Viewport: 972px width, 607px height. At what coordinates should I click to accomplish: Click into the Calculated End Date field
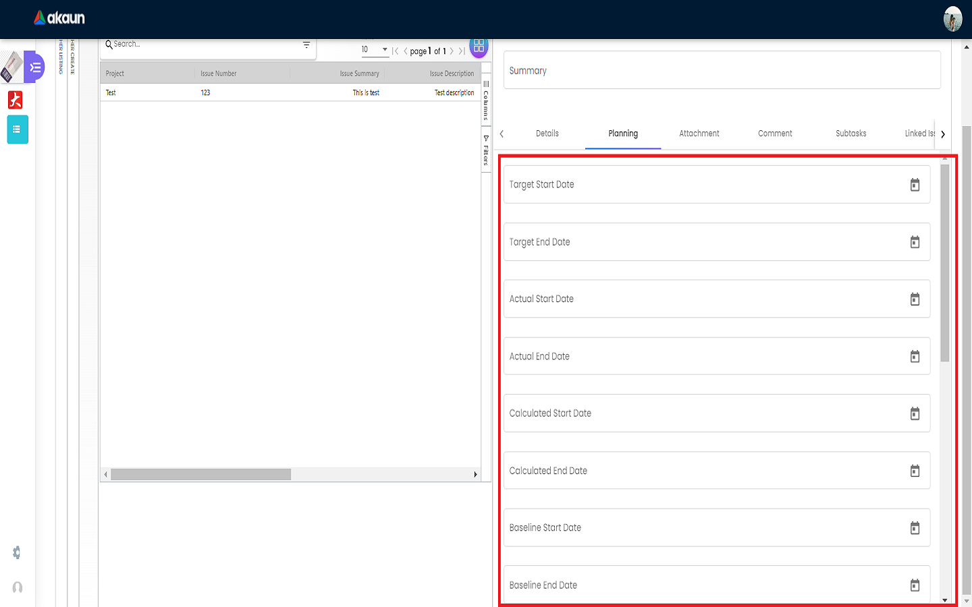(x=717, y=471)
